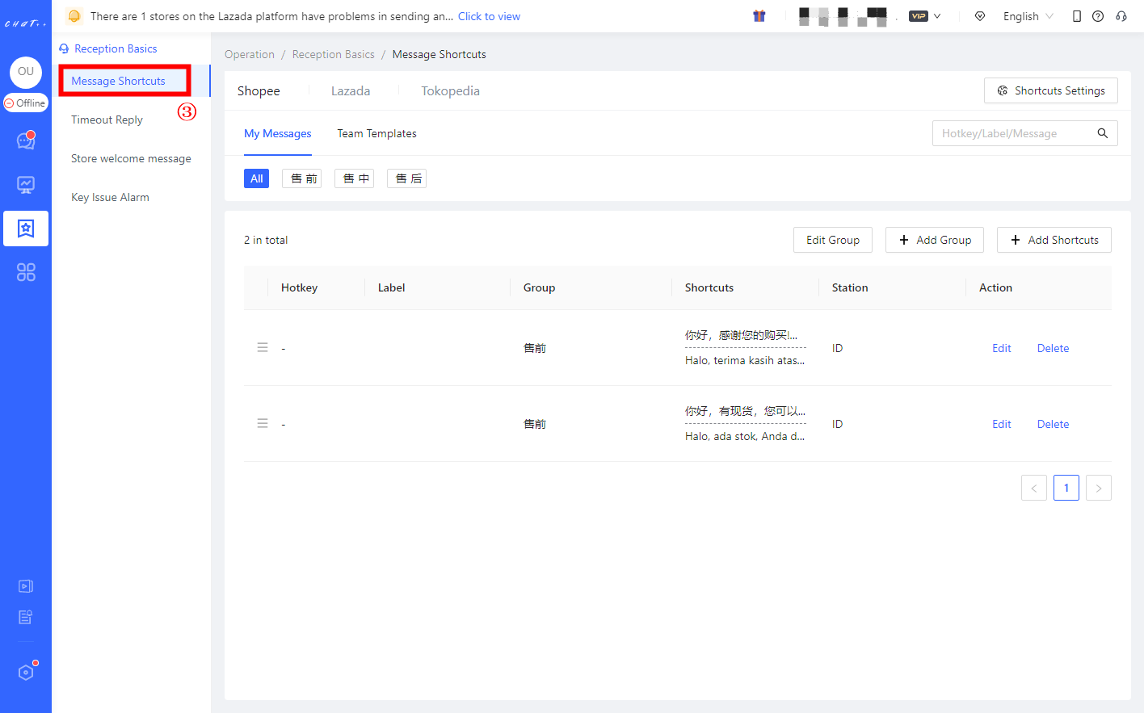Open the chat messages sidebar icon
The height and width of the screenshot is (713, 1144).
click(26, 141)
